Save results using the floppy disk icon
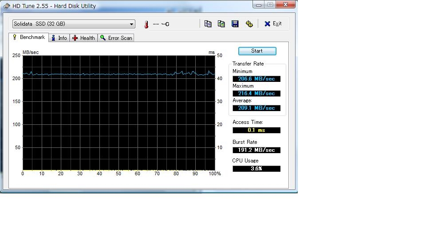426x239 pixels. (235, 24)
